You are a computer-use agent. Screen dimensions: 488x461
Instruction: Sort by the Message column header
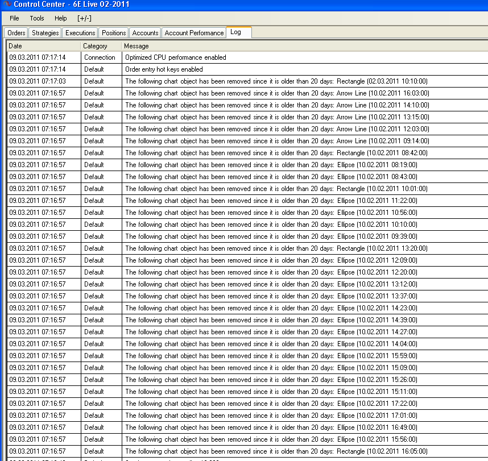click(305, 46)
